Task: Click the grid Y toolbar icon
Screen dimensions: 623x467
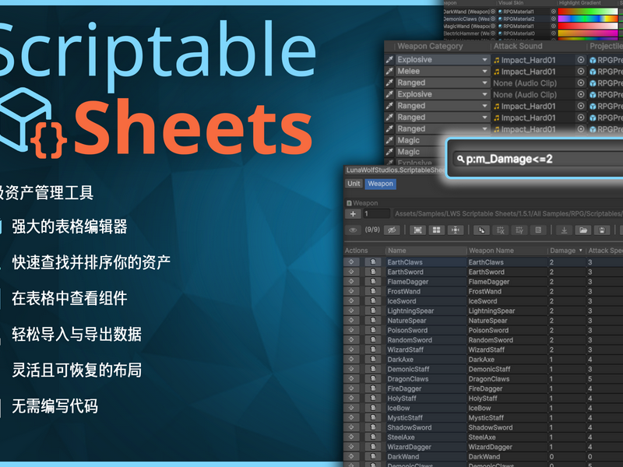Action: (519, 230)
